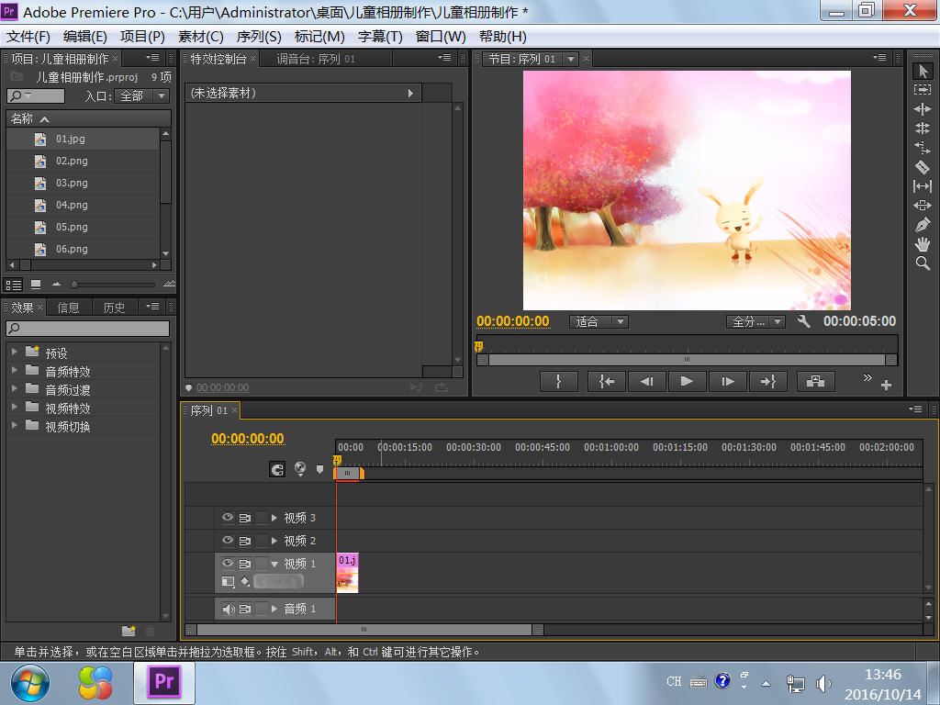Open the 文件(F) menu

coord(28,37)
